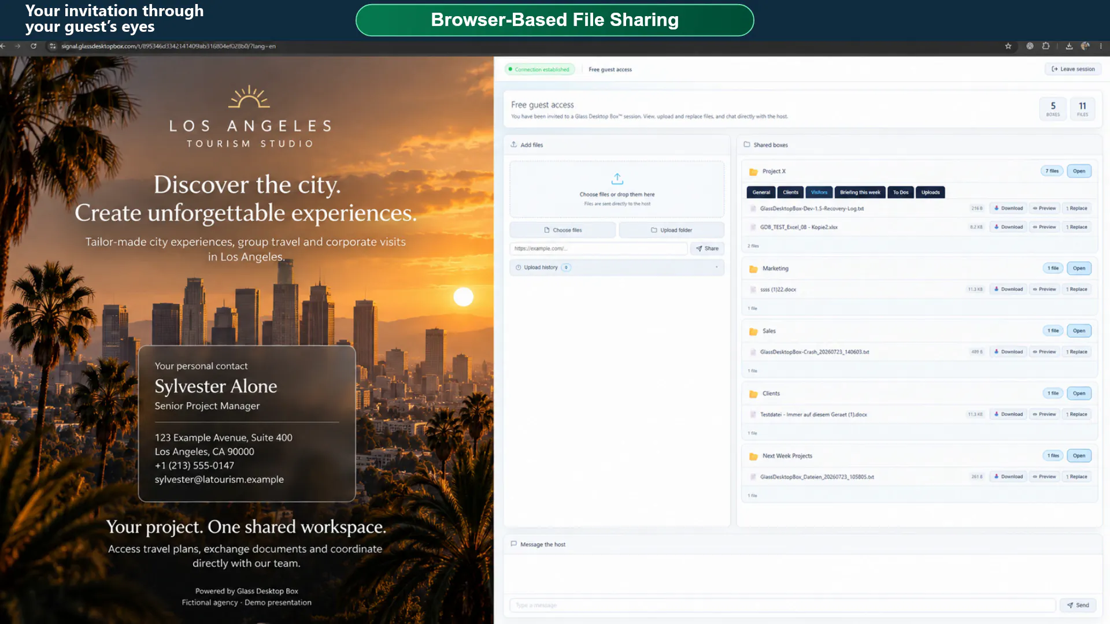Viewport: 1110px width, 624px height.
Task: Click the file icon beside GDB_TEST_Excel_08 - Kopie2.xlsx
Action: click(753, 227)
